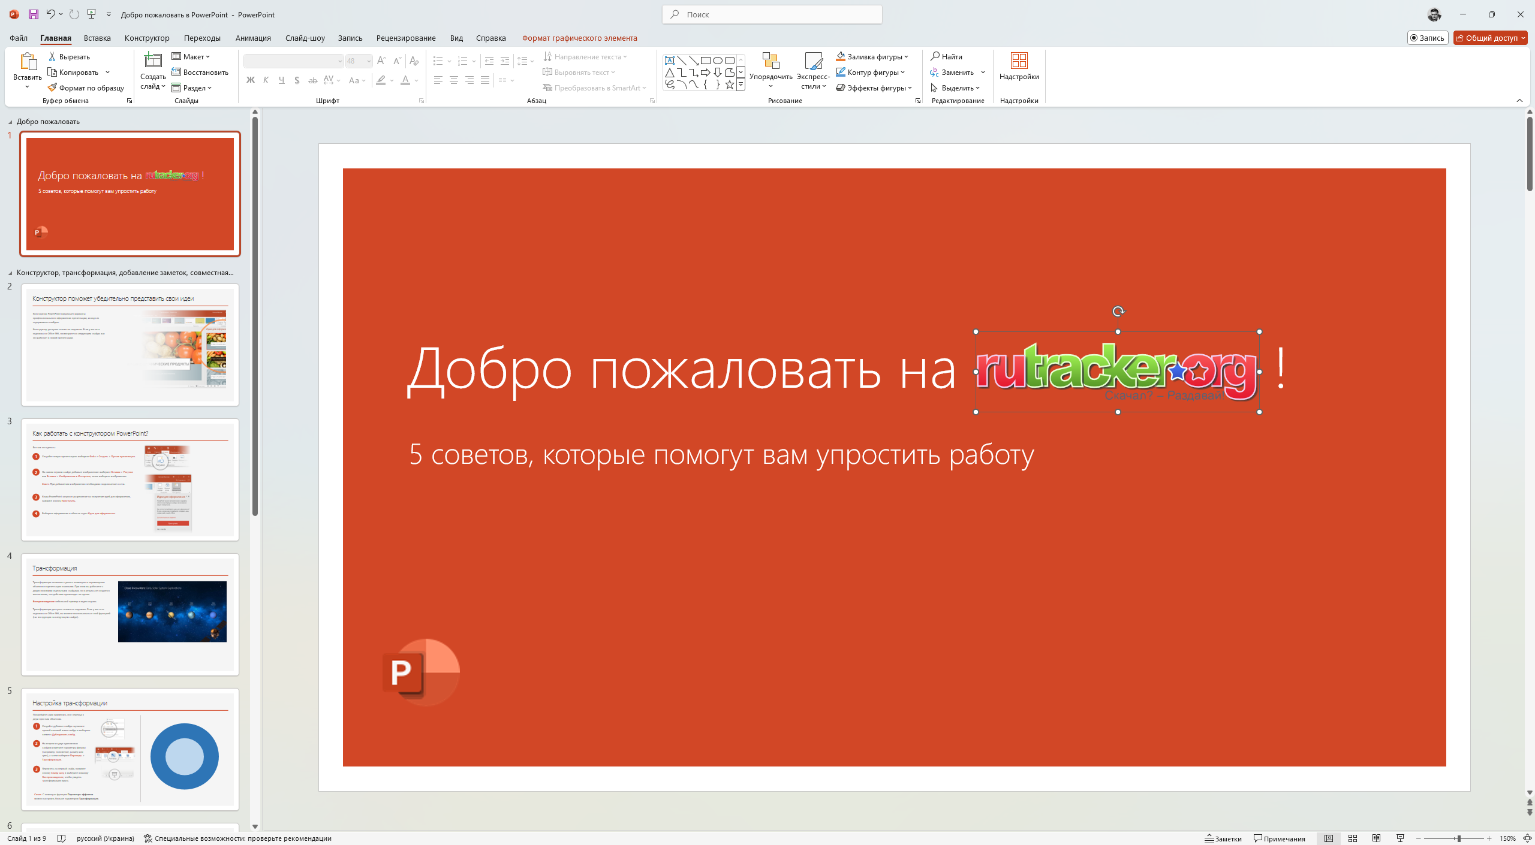1535x845 pixels.
Task: Open Express styles (Экспресс-стили) gallery
Action: 813,71
